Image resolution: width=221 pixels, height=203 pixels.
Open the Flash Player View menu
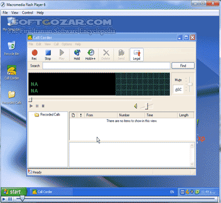(x=15, y=13)
